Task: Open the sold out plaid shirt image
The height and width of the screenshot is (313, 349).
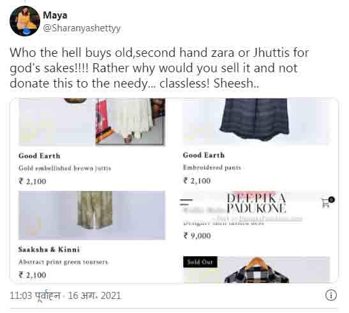Action: pos(256,270)
